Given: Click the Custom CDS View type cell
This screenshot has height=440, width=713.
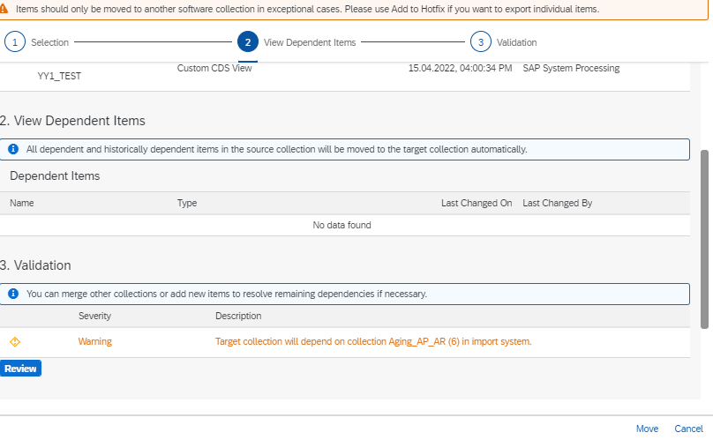Looking at the screenshot, I should [x=214, y=68].
